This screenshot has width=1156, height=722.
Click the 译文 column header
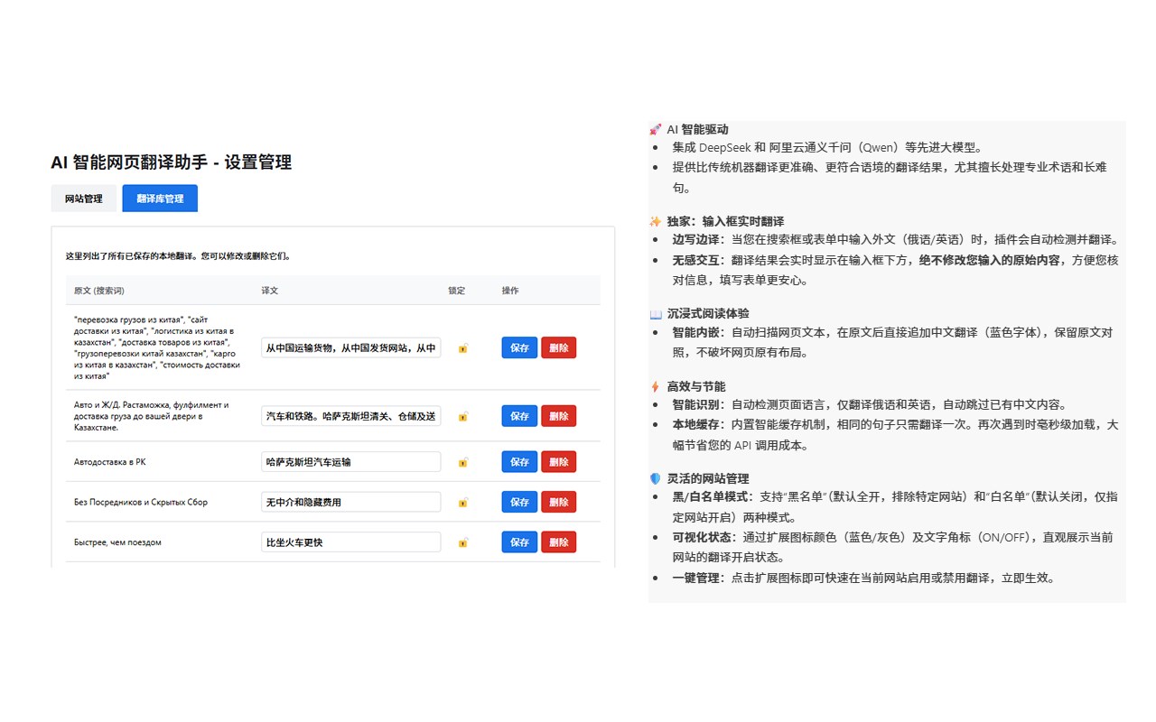266,290
